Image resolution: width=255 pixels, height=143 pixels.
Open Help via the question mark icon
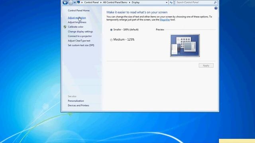pos(216,8)
